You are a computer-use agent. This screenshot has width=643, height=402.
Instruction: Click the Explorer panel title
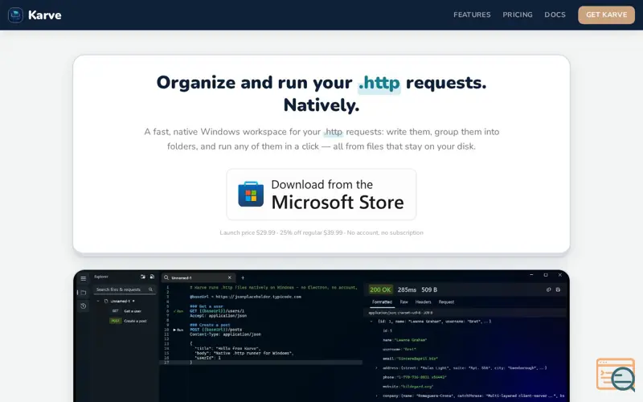click(101, 277)
